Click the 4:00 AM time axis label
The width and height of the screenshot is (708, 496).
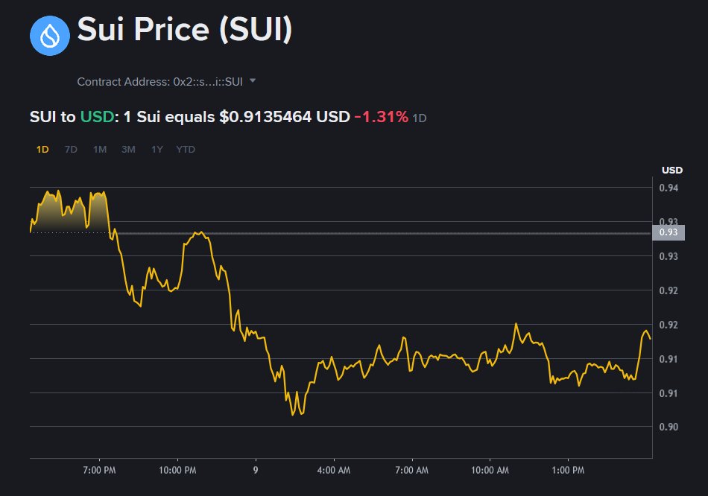pyautogui.click(x=333, y=471)
